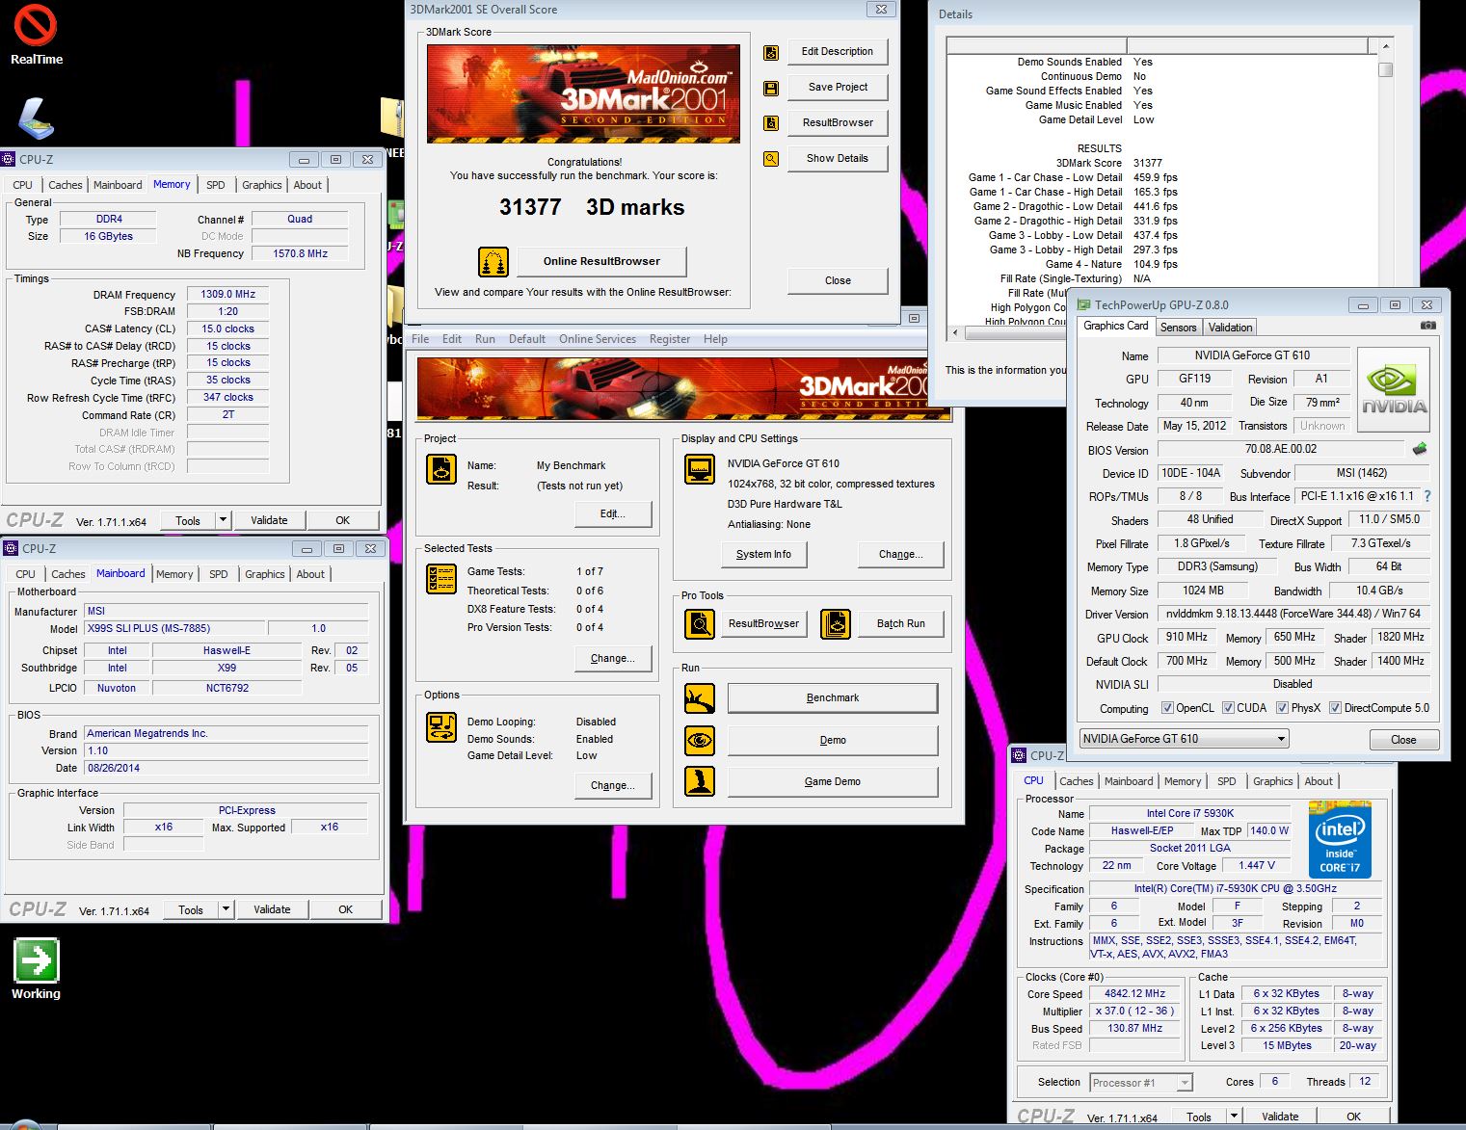Take a GPU-Z screenshot with camera icon

pyautogui.click(x=1427, y=327)
